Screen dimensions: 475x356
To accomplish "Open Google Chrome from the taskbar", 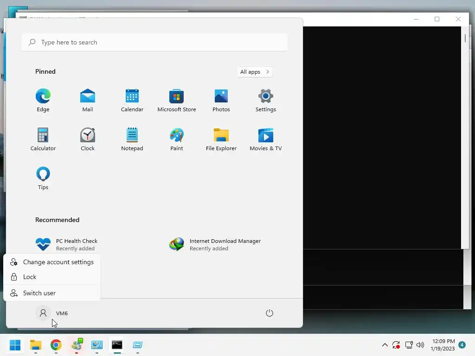I will (x=56, y=345).
